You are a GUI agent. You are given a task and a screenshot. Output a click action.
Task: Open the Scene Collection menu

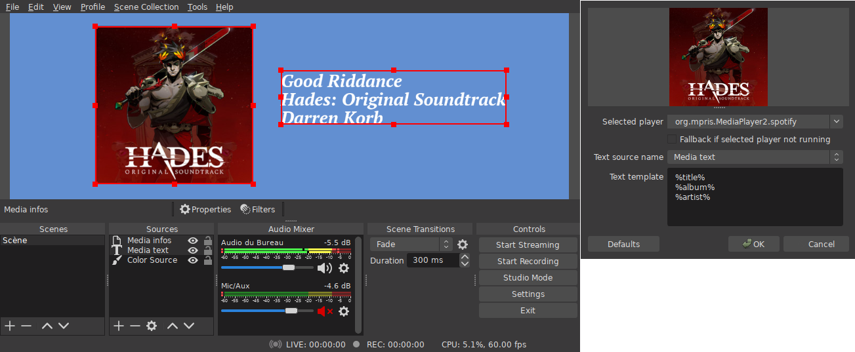point(146,7)
